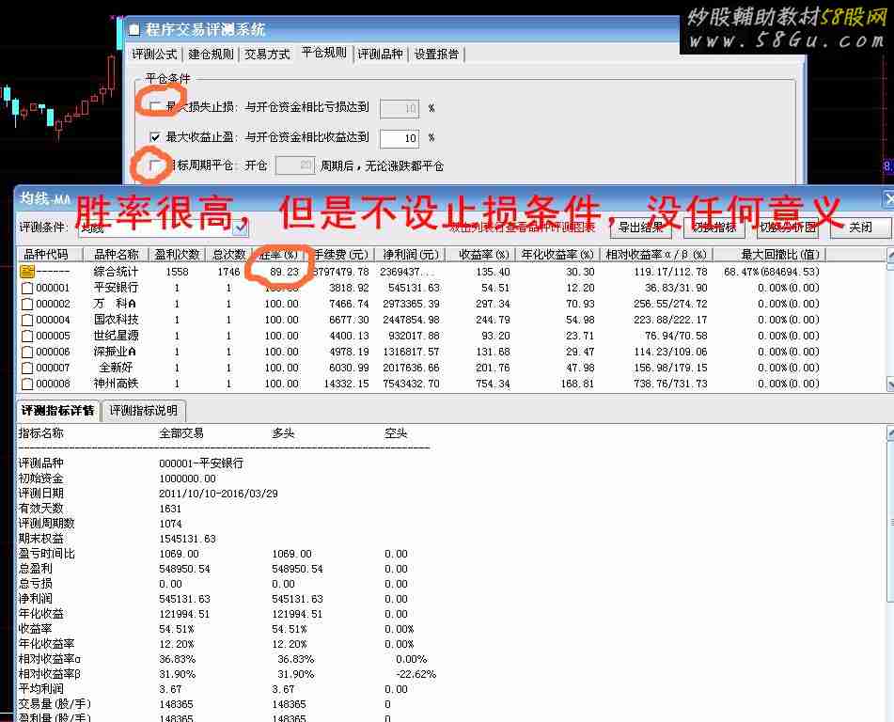
Task: Switch to the 评测指标详情 tab
Action: point(58,411)
